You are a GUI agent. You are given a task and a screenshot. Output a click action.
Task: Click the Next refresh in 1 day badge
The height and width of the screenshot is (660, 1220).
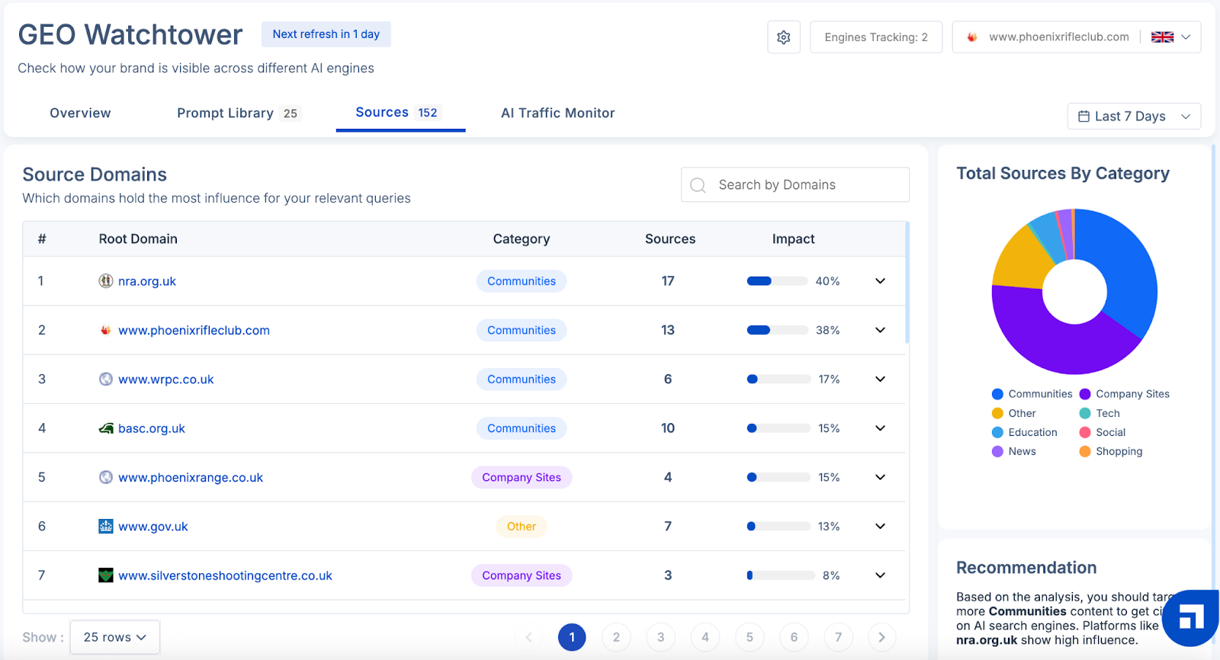(326, 34)
